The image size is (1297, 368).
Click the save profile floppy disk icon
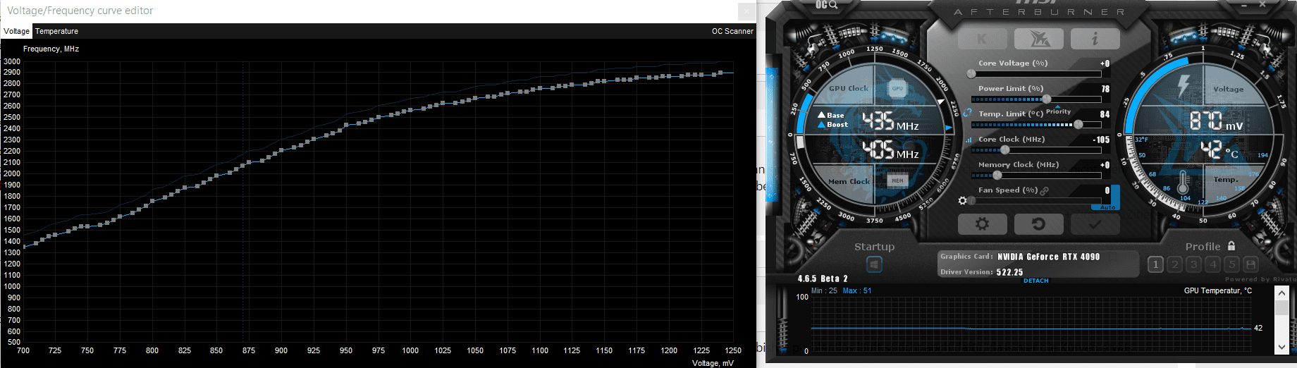[1250, 264]
